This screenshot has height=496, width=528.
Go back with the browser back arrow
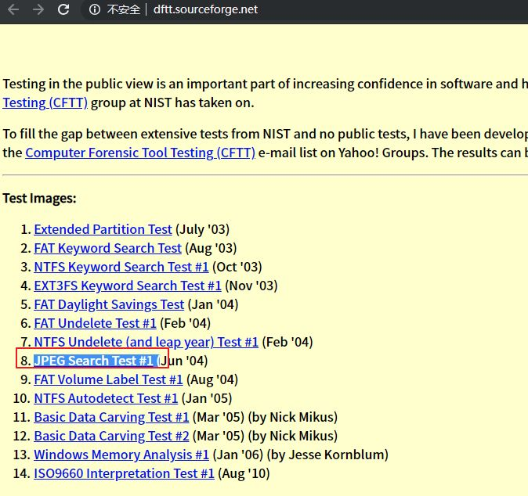pos(13,9)
